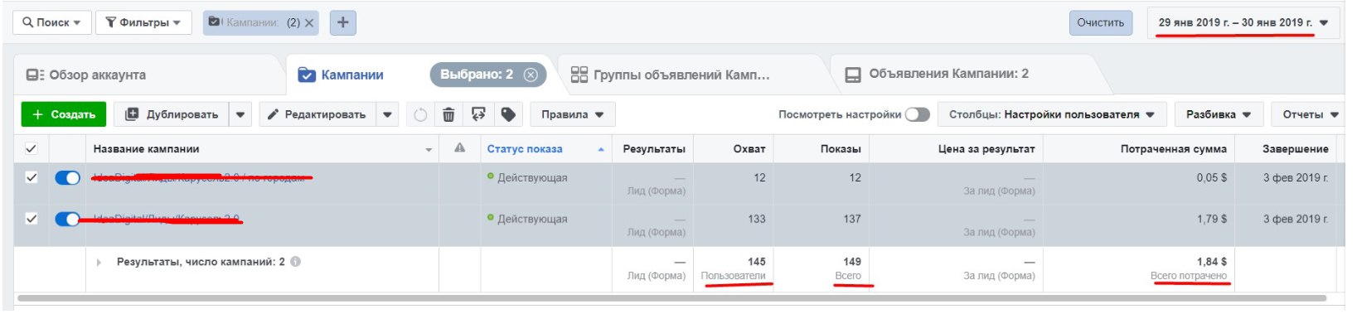Click grid icon on Группы объявлений tab
The image size is (1357, 314).
coord(579,75)
